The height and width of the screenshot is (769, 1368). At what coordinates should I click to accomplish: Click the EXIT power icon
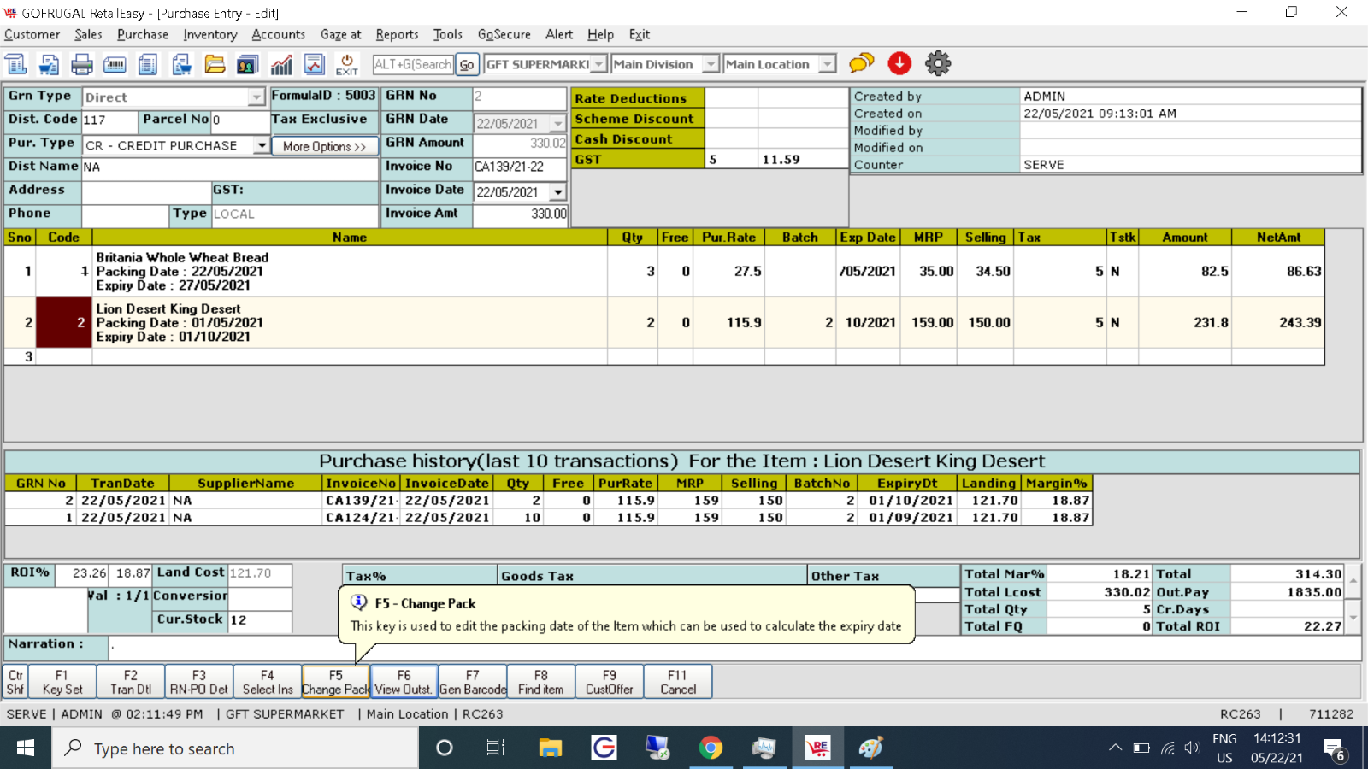point(347,64)
